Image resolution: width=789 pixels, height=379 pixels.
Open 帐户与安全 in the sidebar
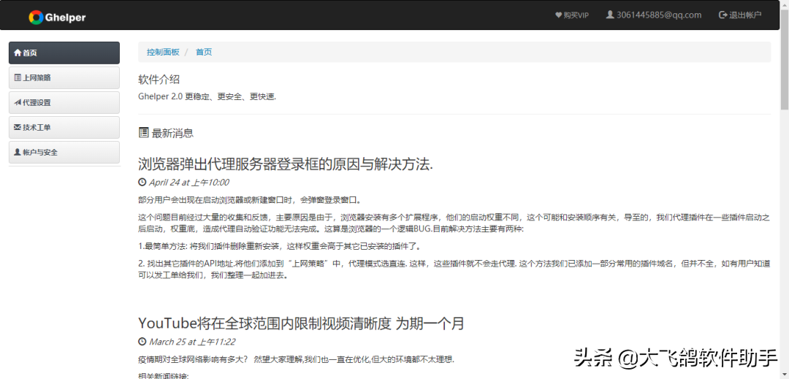[64, 152]
